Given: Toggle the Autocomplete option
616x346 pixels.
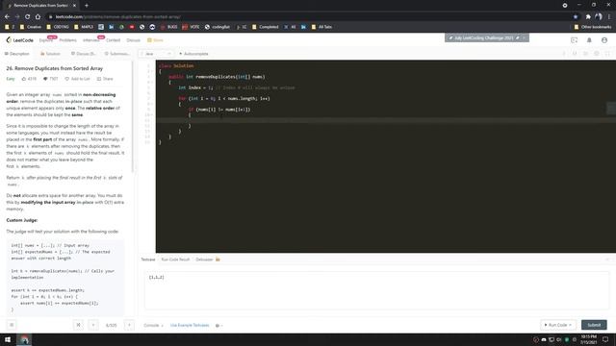Looking at the screenshot, I should pos(193,54).
